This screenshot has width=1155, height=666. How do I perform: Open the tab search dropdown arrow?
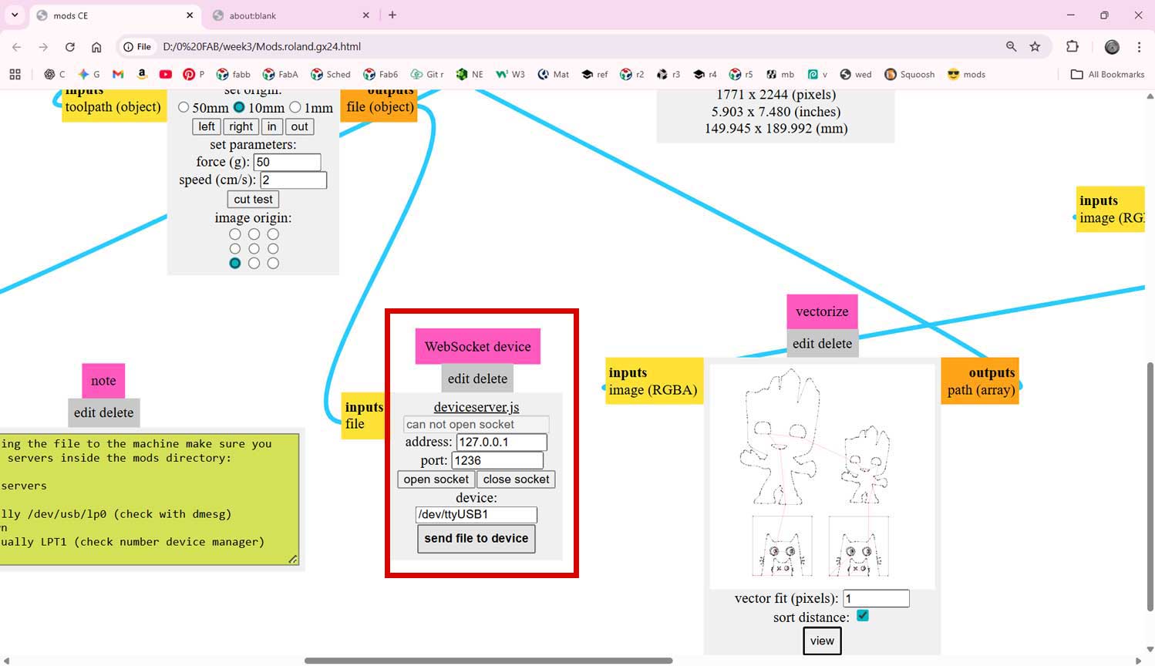[15, 15]
